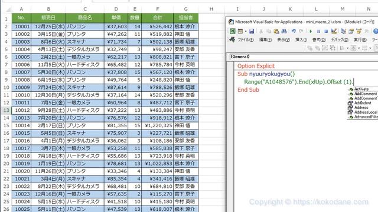Click cell containing 10001

pyautogui.click(x=21, y=26)
